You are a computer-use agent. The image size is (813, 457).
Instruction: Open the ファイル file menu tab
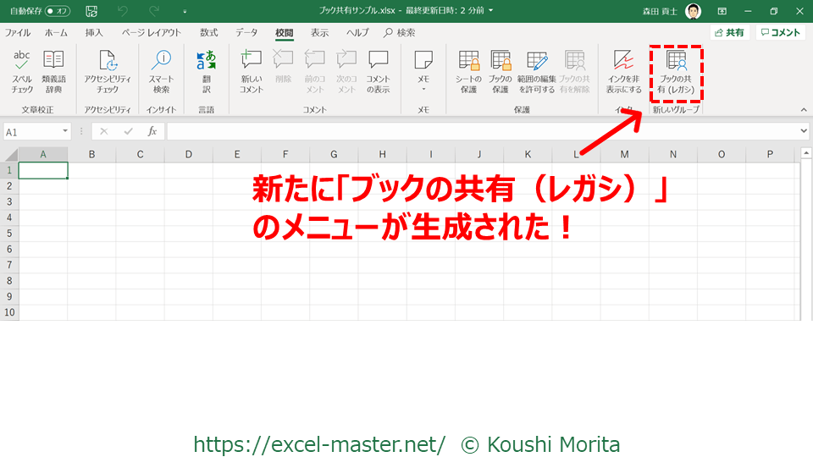[18, 33]
